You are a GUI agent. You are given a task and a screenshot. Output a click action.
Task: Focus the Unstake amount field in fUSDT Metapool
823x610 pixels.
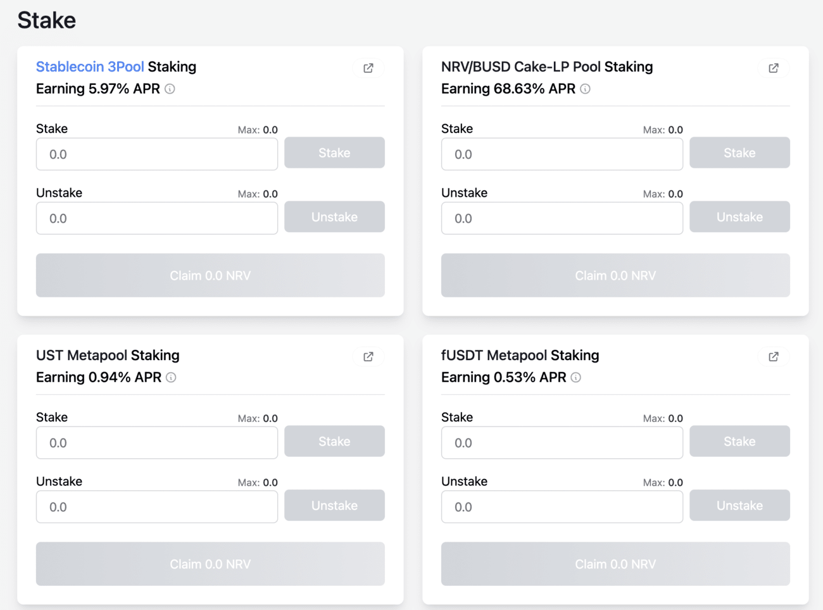562,507
